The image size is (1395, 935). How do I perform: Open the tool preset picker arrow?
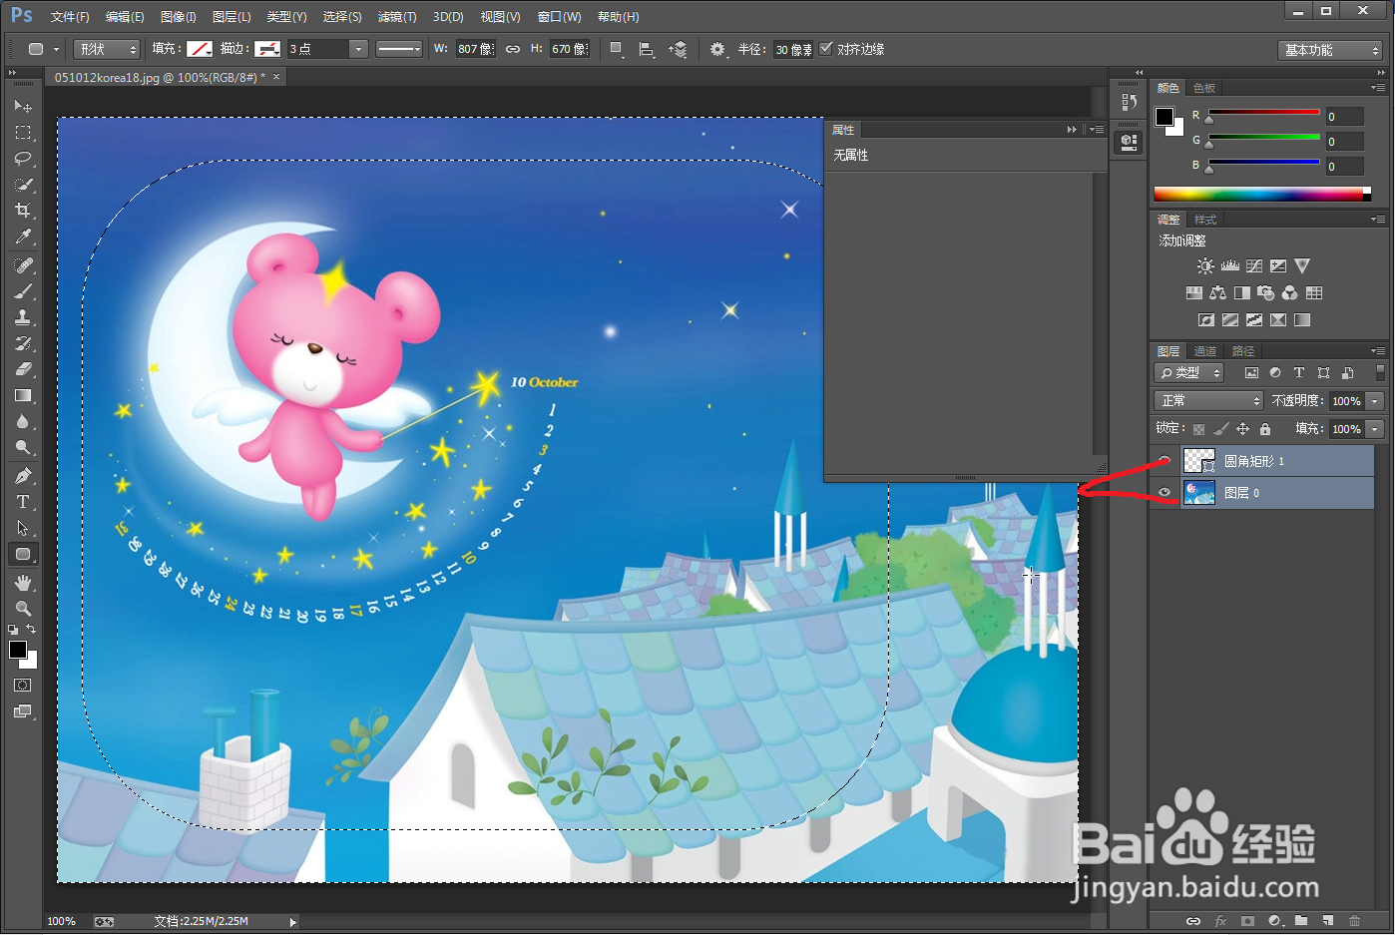[56, 49]
